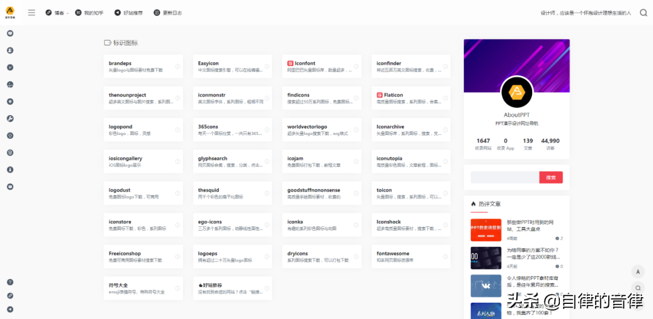Open article 那些做PPT时用到的网站、工具大盘点

pos(530,226)
